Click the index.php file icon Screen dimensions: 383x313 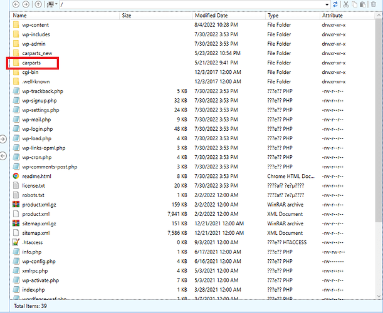coord(16,290)
